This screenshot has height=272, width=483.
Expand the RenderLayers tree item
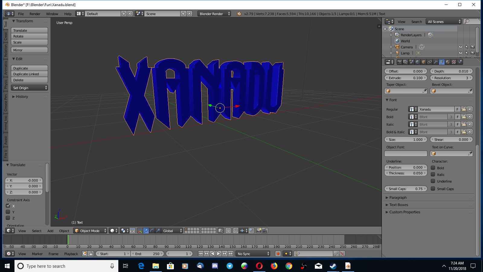coord(391,35)
